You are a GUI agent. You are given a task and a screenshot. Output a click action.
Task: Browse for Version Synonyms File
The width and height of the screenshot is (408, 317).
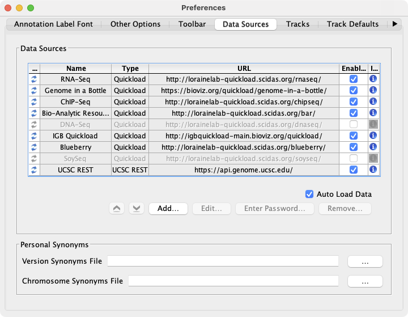365,261
